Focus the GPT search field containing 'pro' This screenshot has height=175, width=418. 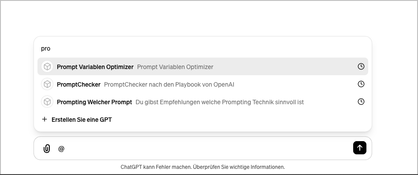point(202,48)
